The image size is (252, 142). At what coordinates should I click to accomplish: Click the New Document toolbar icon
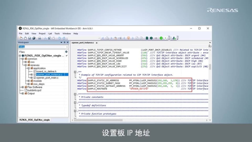21,38
